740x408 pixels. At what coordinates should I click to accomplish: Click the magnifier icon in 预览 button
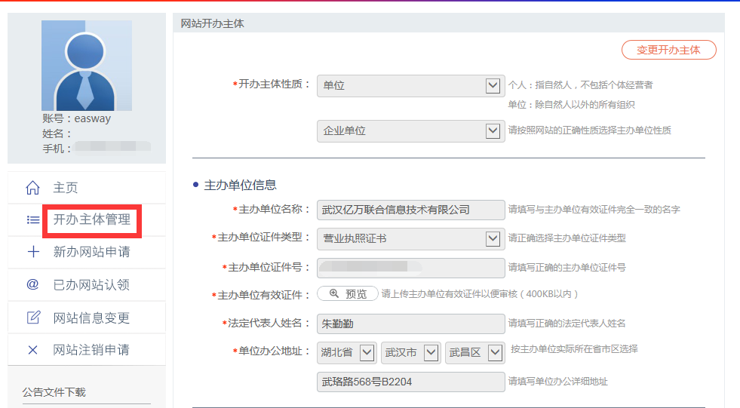click(334, 294)
